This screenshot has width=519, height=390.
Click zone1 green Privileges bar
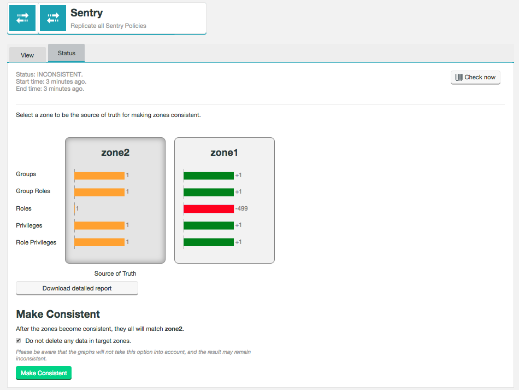(209, 225)
